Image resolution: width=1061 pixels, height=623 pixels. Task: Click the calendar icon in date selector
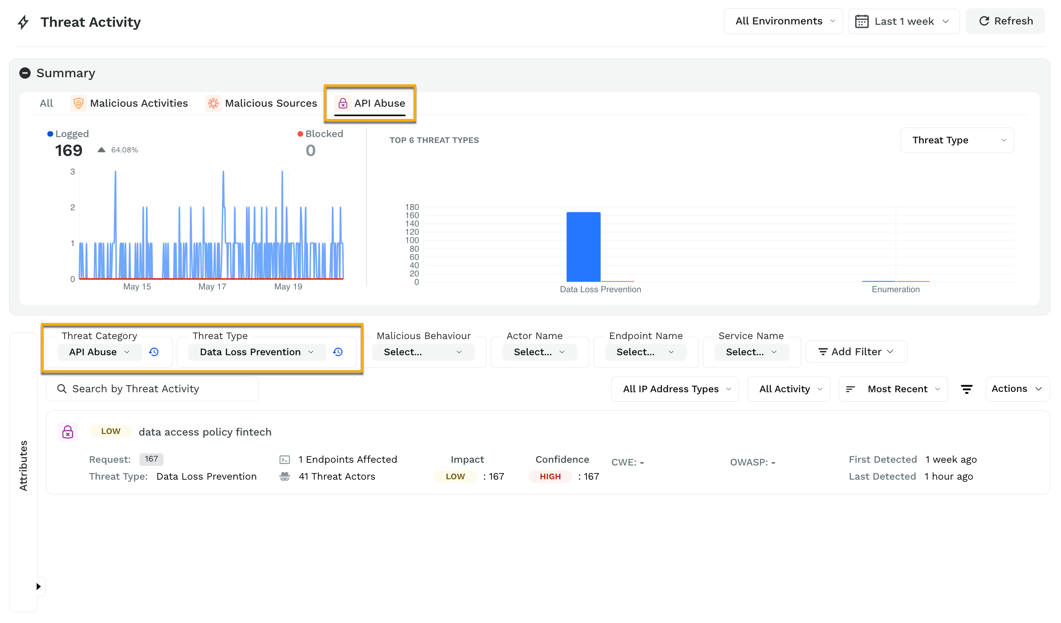pyautogui.click(x=862, y=21)
